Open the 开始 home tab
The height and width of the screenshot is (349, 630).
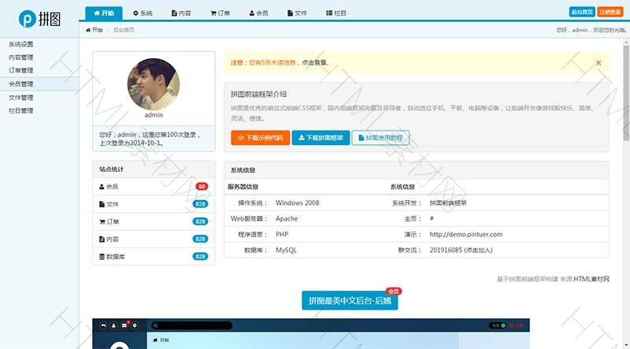(103, 13)
